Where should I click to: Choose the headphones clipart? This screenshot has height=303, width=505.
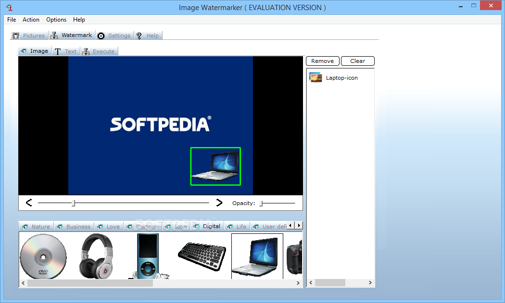point(96,256)
